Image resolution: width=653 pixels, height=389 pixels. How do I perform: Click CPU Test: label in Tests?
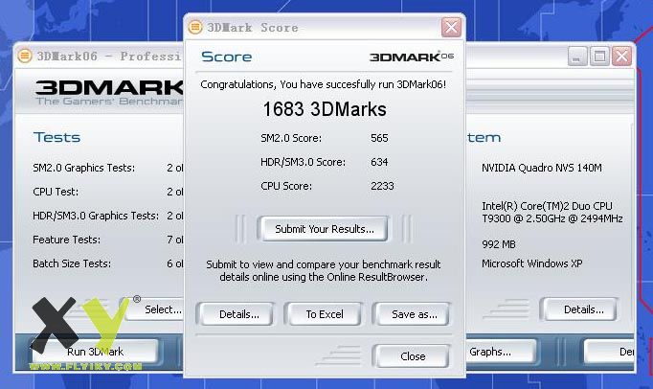[x=56, y=192]
